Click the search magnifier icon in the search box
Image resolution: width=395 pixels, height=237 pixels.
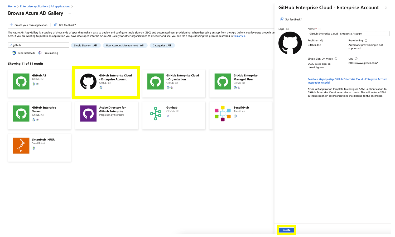coord(11,45)
